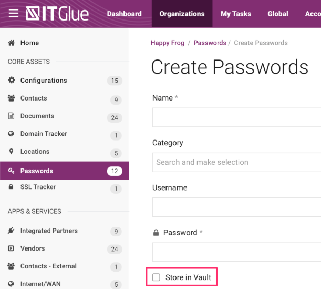Switch to the Dashboard tab
This screenshot has width=321, height=289.
124,14
